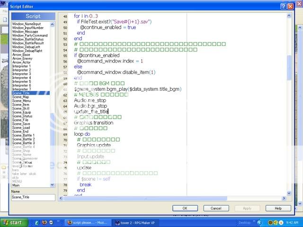Open the Interpreter 1 script
303x227 pixels.
coord(21,66)
